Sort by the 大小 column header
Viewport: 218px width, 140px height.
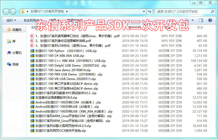(x=200, y=27)
